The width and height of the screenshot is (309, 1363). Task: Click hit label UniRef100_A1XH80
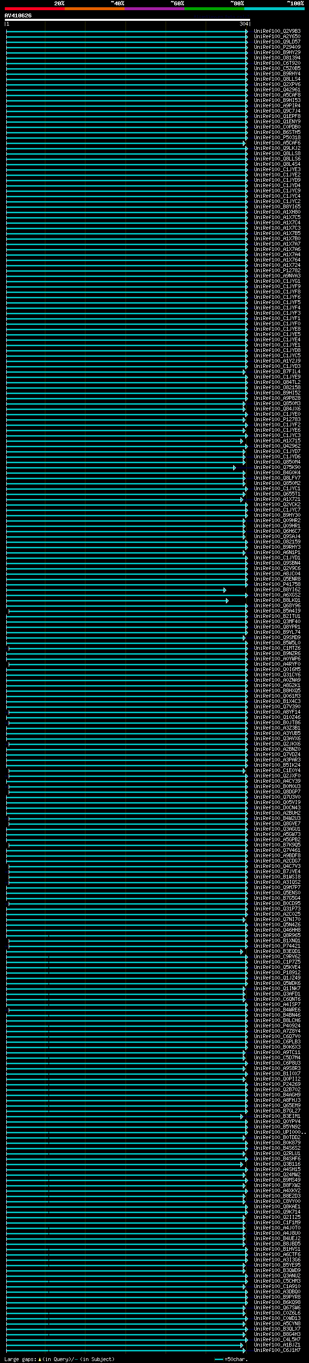277,212
